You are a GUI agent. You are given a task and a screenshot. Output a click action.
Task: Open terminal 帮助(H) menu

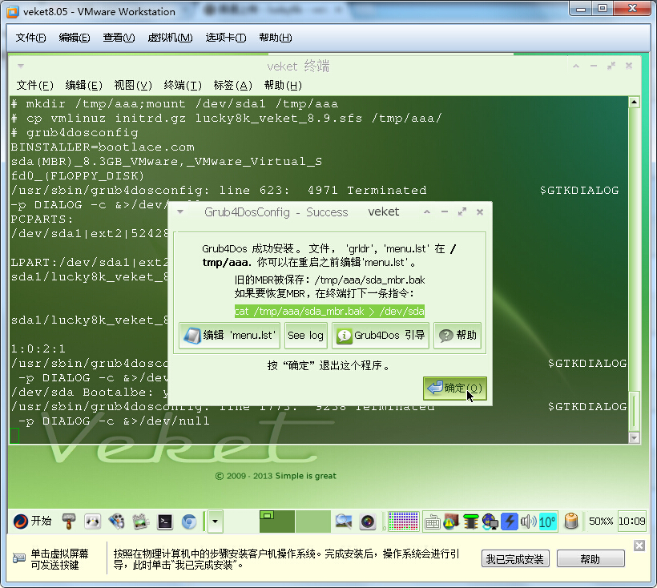pos(284,86)
